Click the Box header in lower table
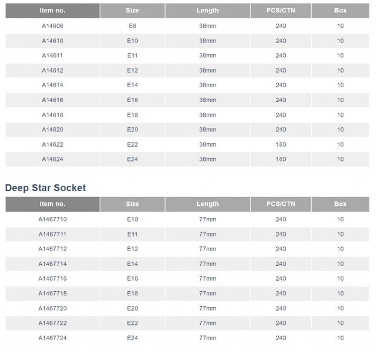 coord(340,204)
